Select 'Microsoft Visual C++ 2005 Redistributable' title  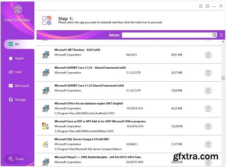98,157
